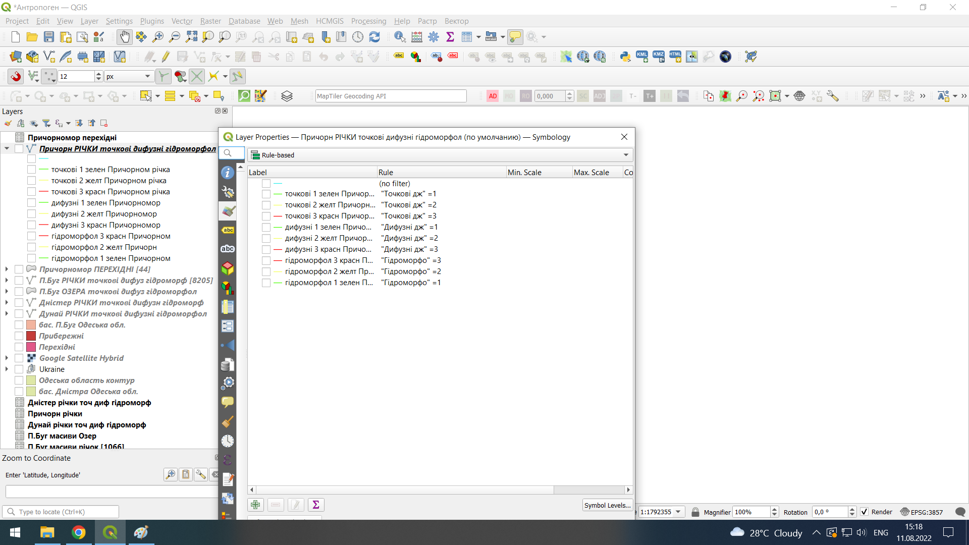Open the map scale dropdown
The height and width of the screenshot is (545, 969).
click(678, 512)
